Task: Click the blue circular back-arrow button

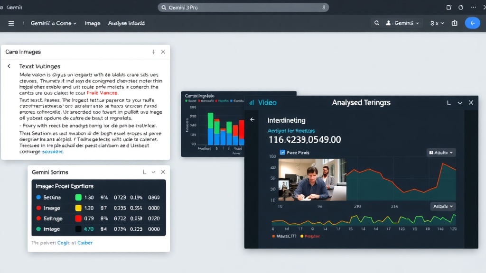Action: coord(472,23)
